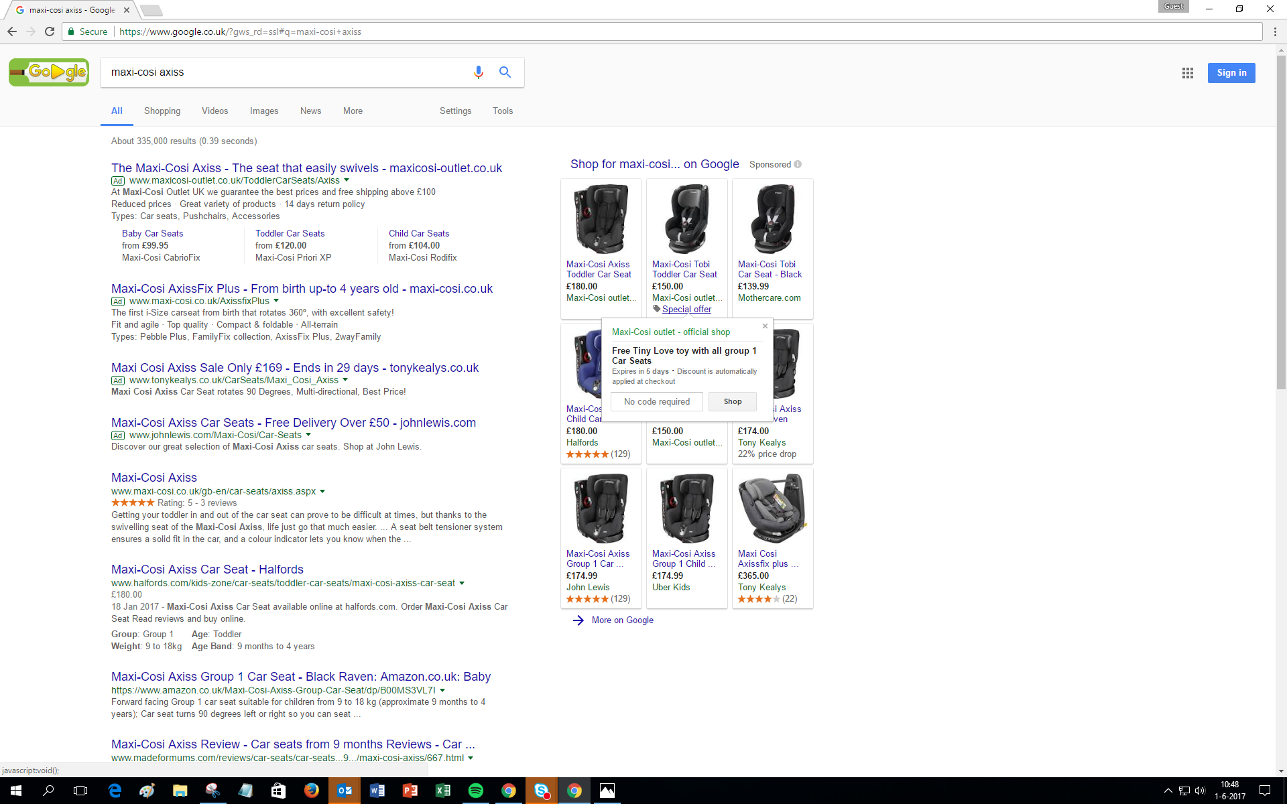Click the browser address bar URL
This screenshot has height=804, width=1287.
pos(240,31)
